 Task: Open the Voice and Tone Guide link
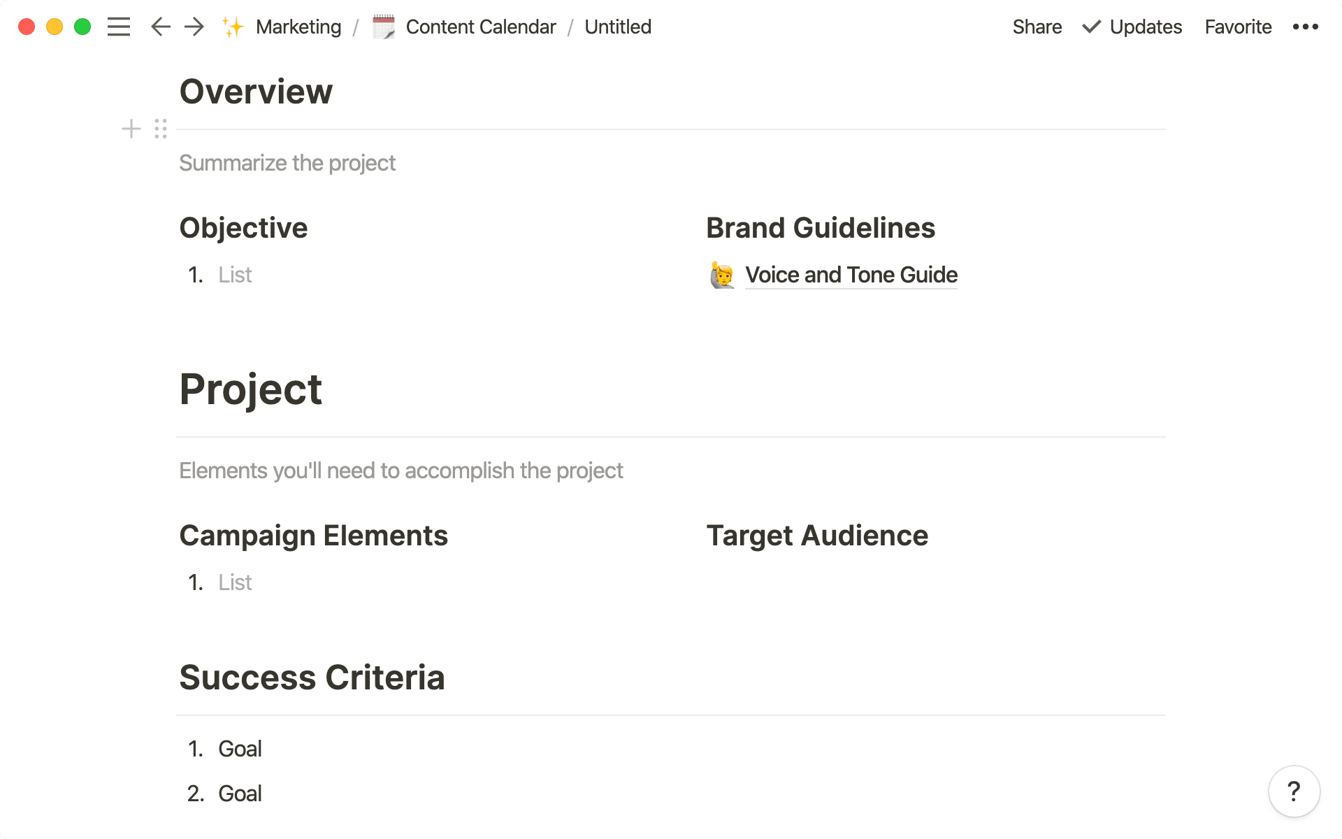[851, 275]
